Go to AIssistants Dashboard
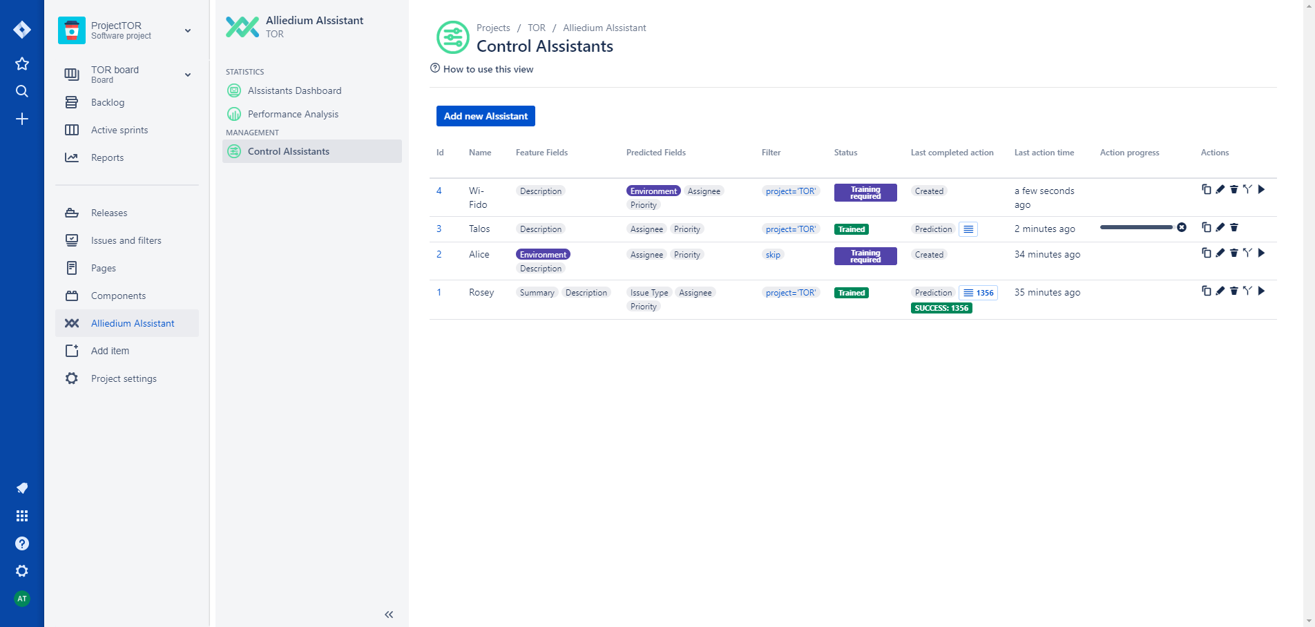 (x=294, y=90)
